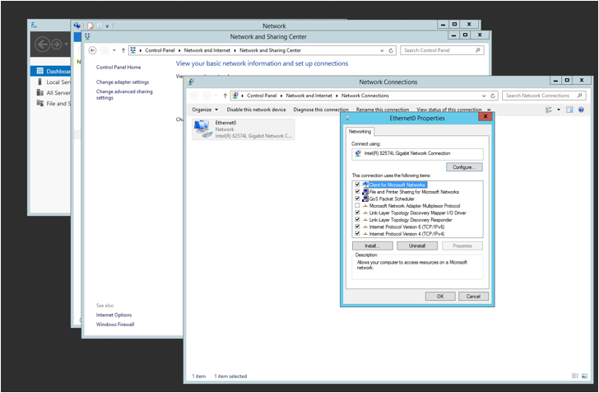Switch to large icons view in status bar
The height and width of the screenshot is (393, 599).
pos(585,376)
